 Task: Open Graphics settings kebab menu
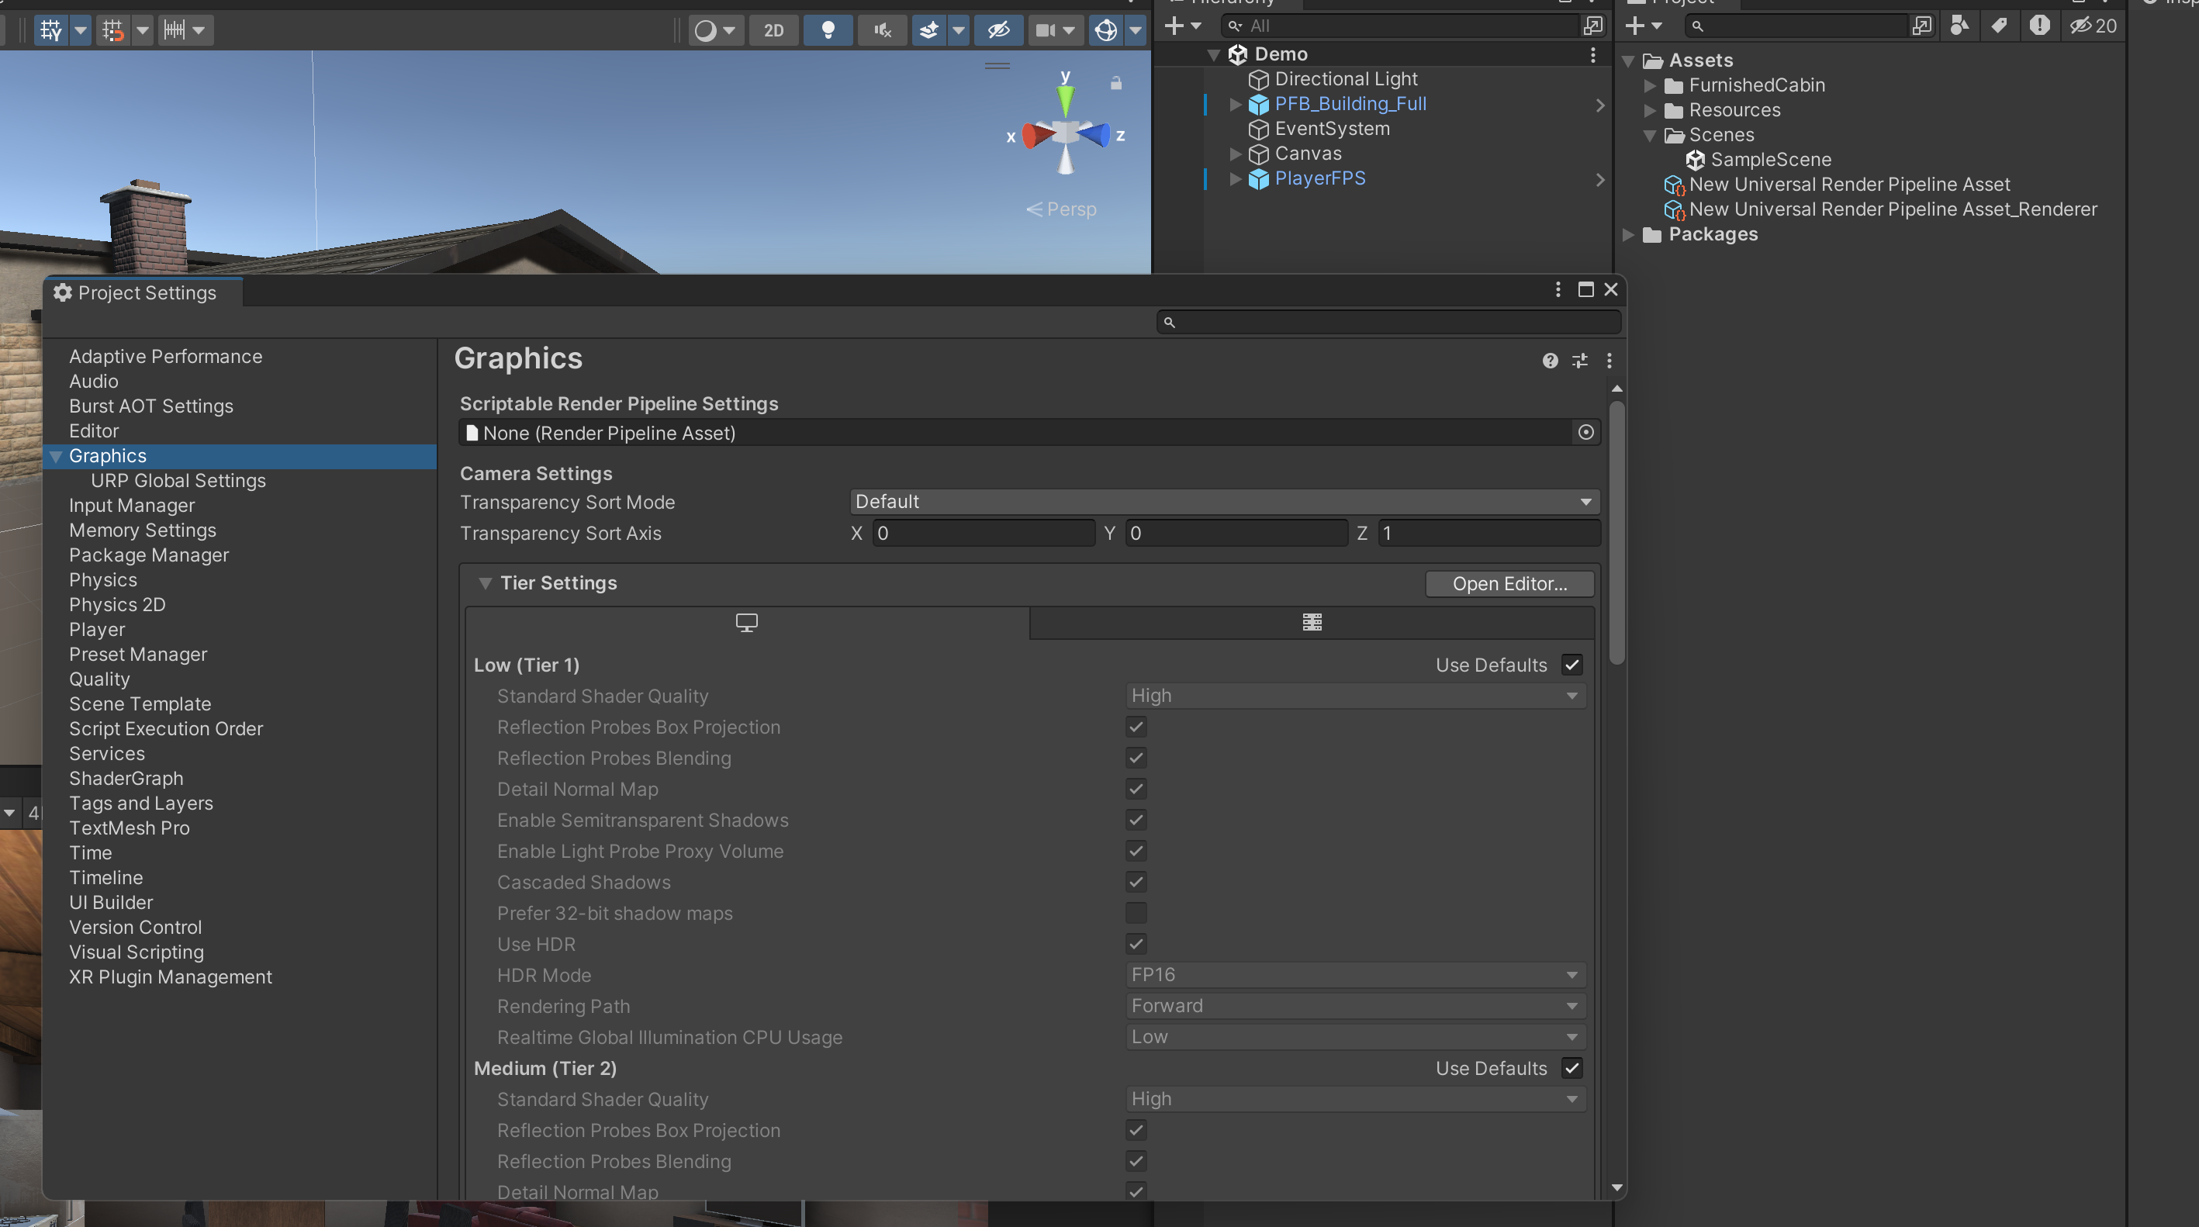click(x=1609, y=361)
